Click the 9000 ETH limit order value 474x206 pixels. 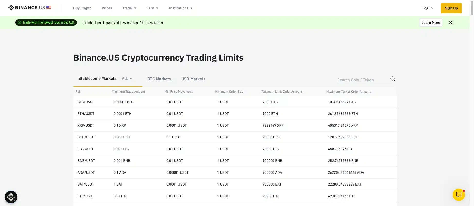[x=270, y=114]
